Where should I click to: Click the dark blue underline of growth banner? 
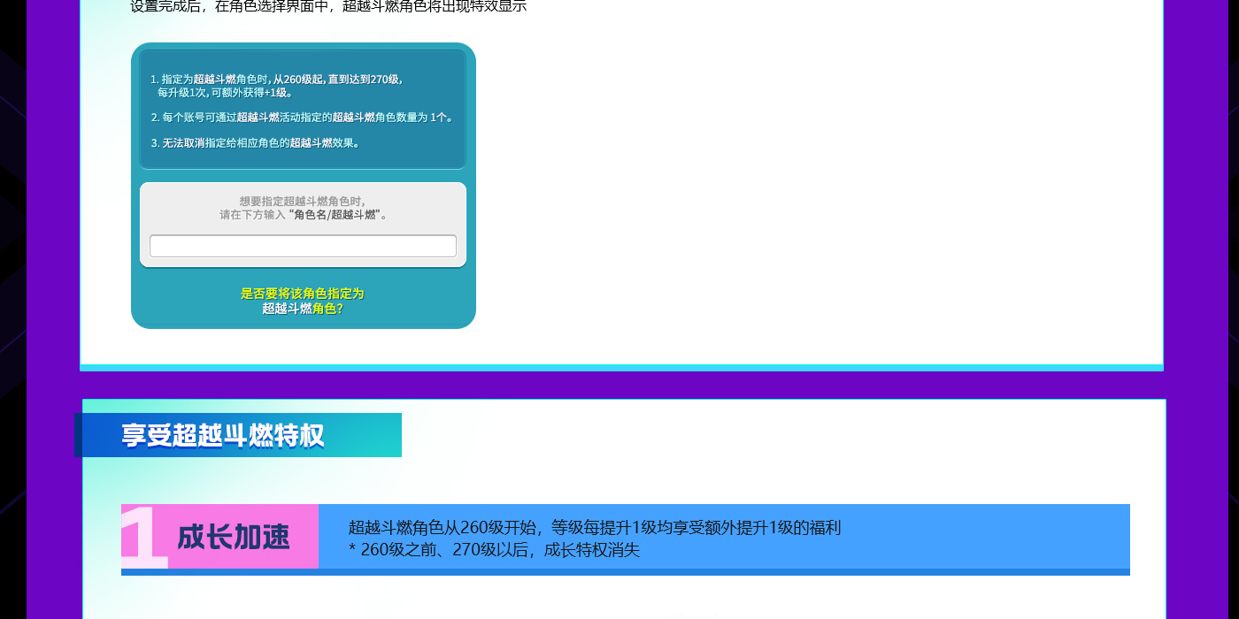pyautogui.click(x=625, y=572)
